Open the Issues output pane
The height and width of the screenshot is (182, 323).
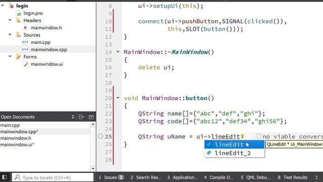(x=111, y=177)
